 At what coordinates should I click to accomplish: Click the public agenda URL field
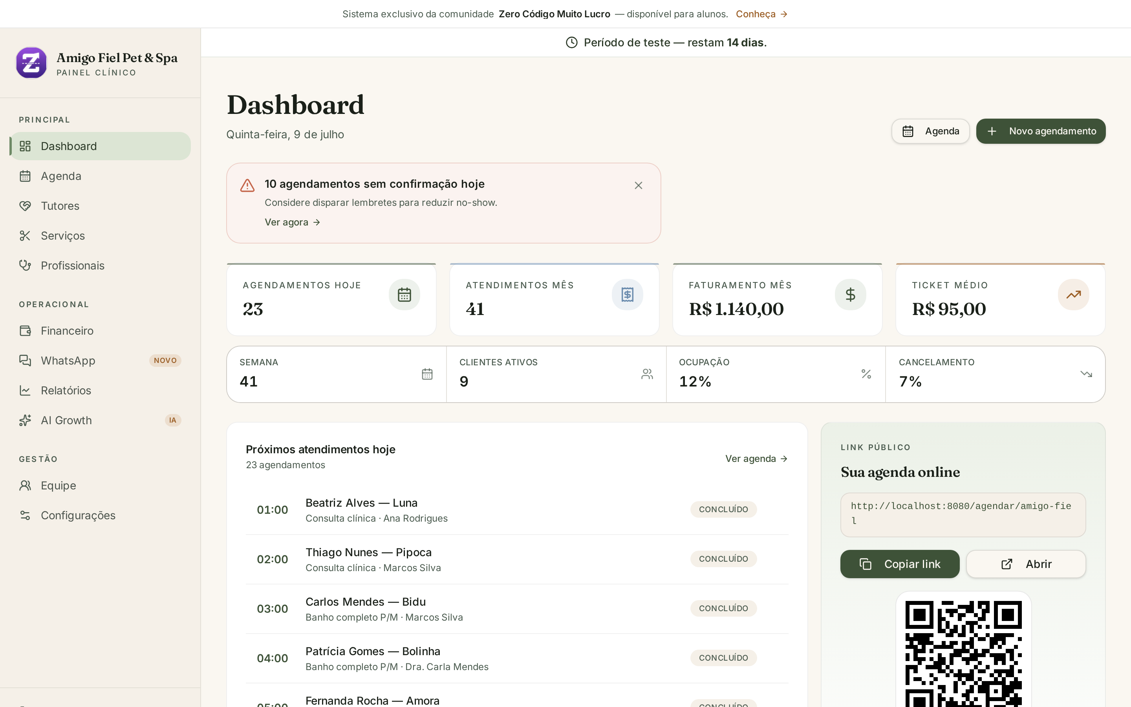963,515
